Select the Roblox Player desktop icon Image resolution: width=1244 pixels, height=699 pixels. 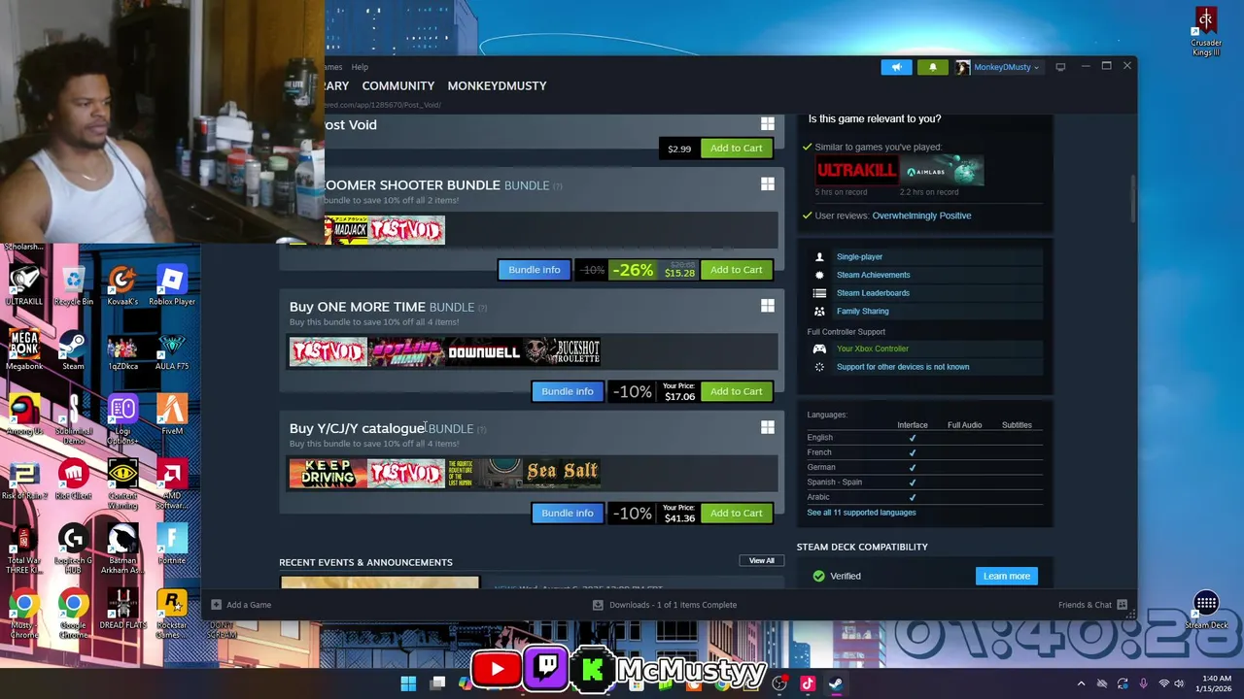[x=172, y=287]
